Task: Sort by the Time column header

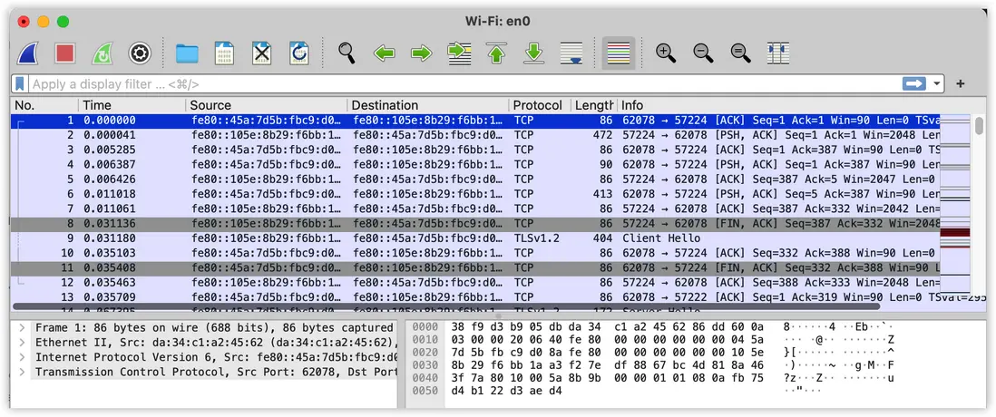Action: point(132,105)
